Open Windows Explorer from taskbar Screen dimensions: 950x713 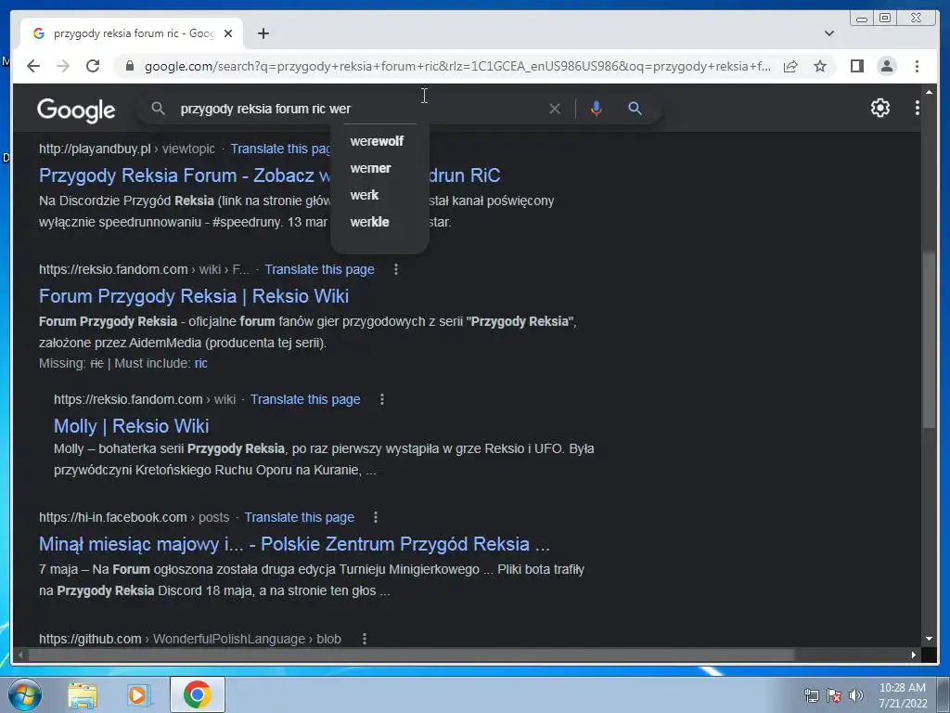click(x=83, y=694)
